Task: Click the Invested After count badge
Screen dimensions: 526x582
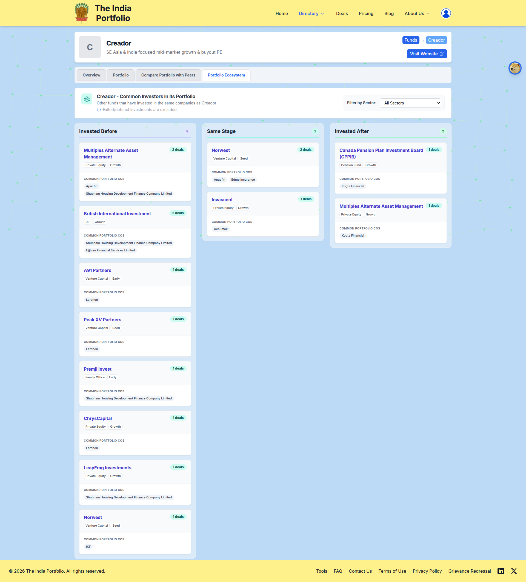Action: 443,131
